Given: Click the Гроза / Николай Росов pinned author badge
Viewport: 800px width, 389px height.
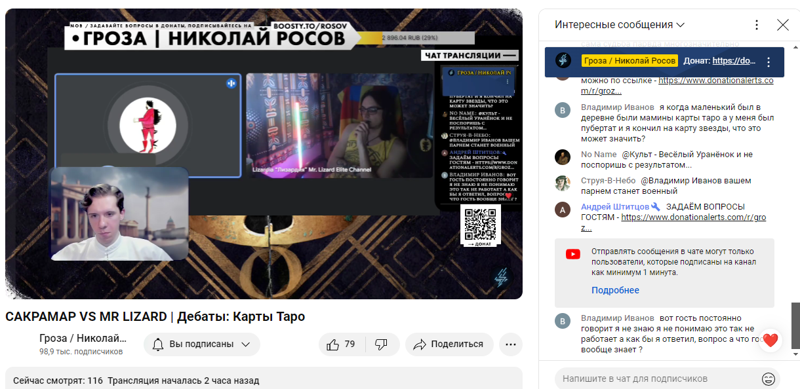Looking at the screenshot, I should click(630, 60).
